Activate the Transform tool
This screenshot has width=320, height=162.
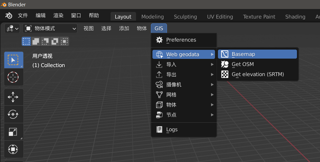click(x=14, y=149)
